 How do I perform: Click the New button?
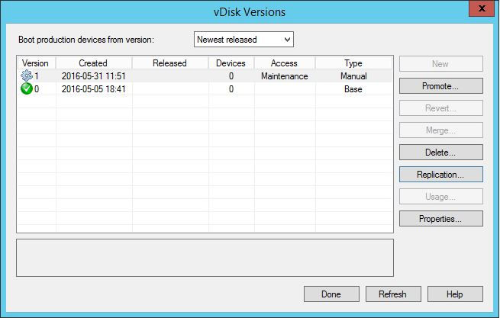[441, 64]
